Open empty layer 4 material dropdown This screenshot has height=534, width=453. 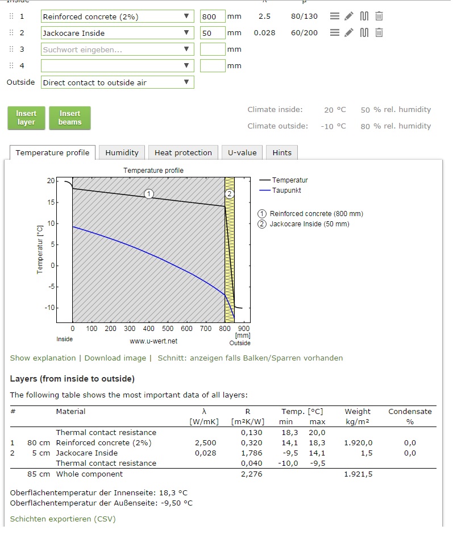(118, 66)
